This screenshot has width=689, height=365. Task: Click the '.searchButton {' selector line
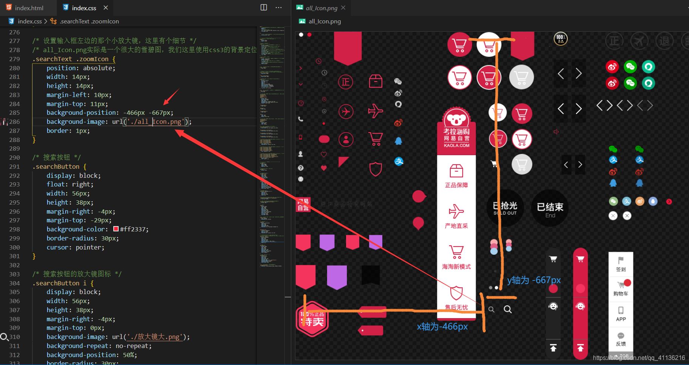59,166
